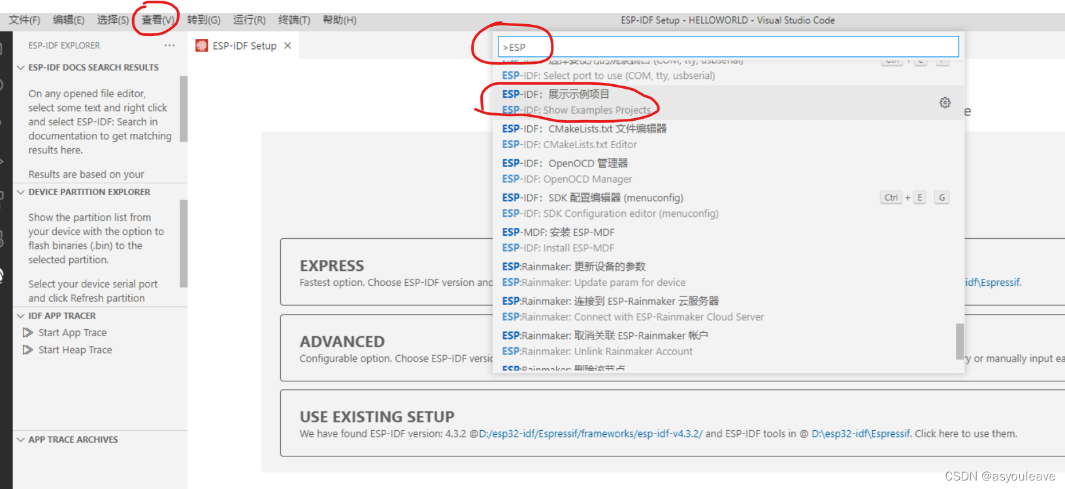Switch to the ESP-IDF Setup tab
The image size is (1065, 489).
coord(244,46)
